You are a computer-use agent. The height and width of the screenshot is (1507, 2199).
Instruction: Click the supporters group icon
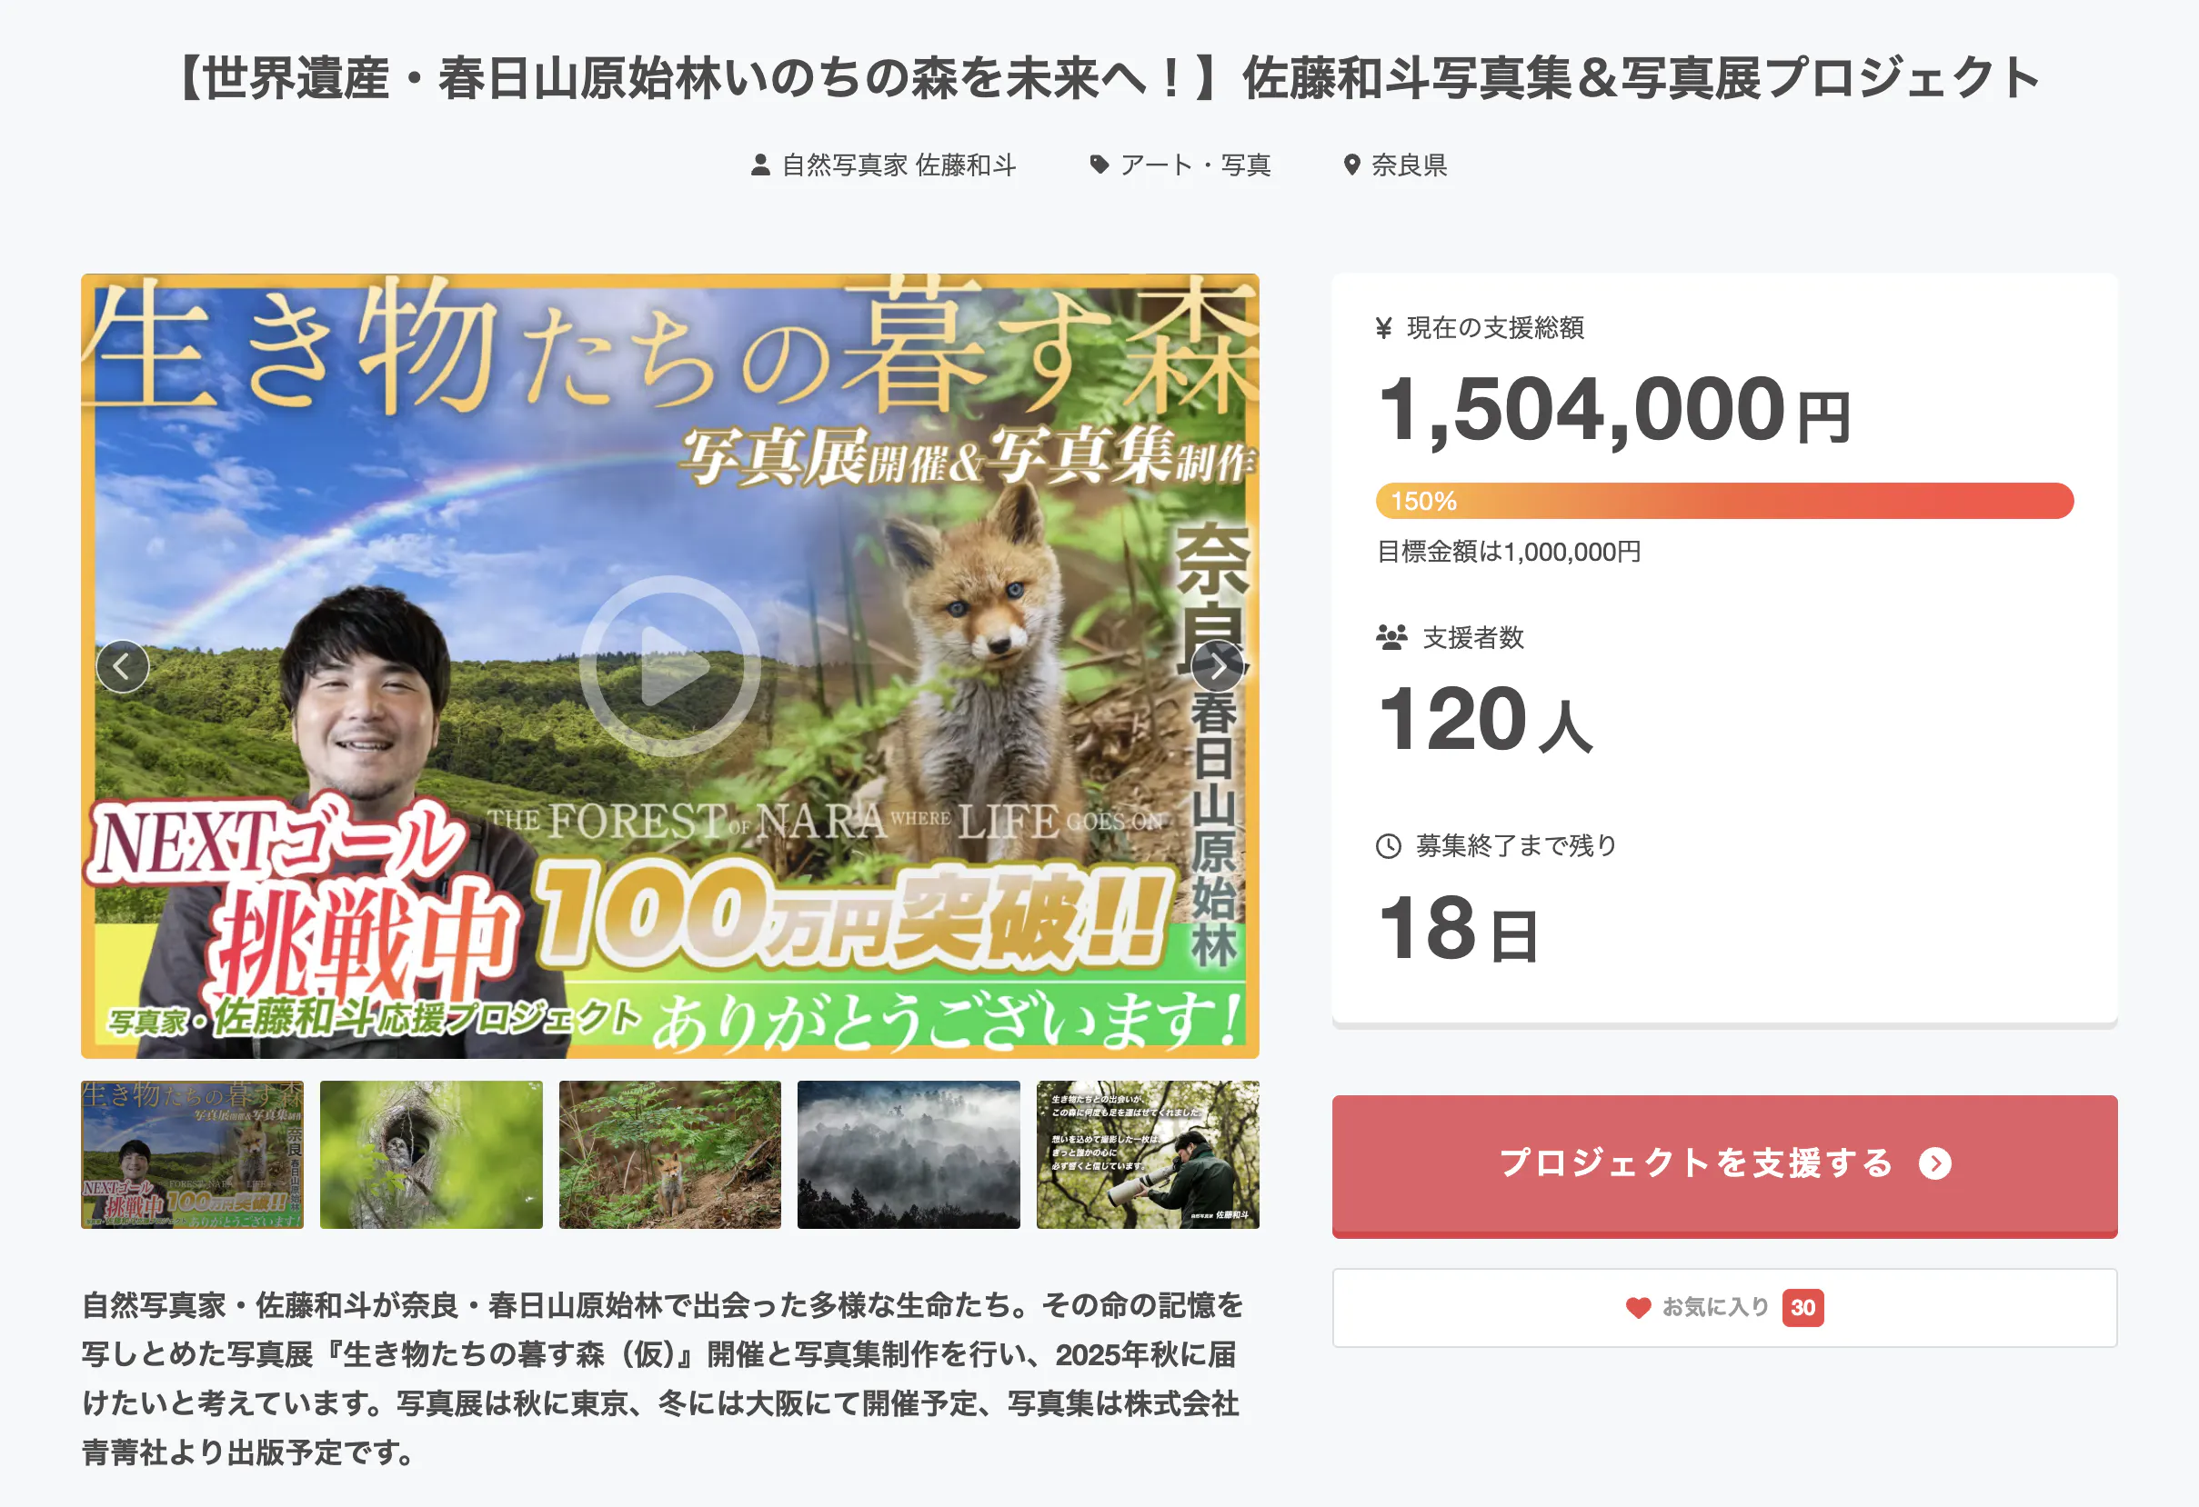point(1391,637)
